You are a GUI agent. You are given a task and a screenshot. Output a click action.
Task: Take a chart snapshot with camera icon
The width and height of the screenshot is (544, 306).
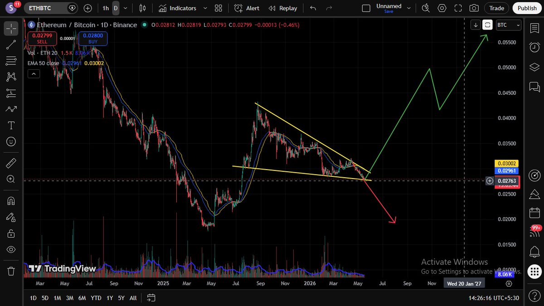coord(474,8)
